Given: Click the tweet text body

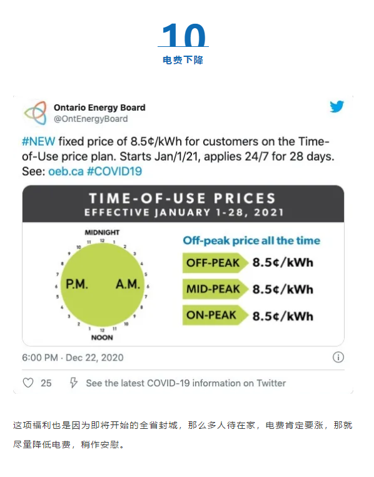Looking at the screenshot, I should [x=178, y=156].
